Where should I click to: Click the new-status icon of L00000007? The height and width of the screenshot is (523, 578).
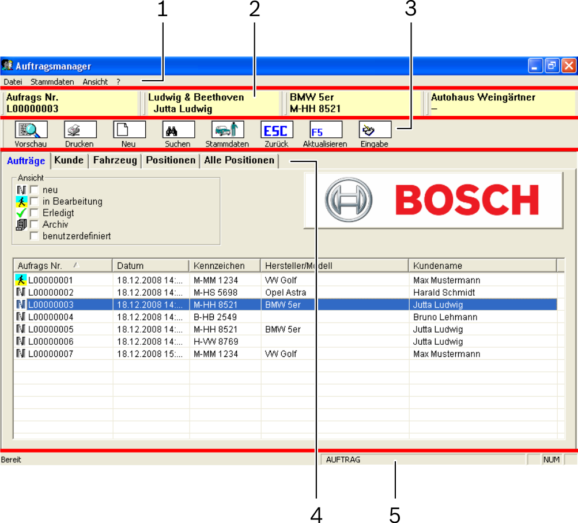pyautogui.click(x=21, y=353)
